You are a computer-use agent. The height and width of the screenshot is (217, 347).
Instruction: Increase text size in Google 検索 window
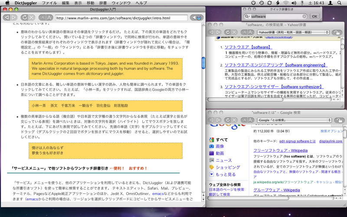pyautogui.click(x=251, y=120)
